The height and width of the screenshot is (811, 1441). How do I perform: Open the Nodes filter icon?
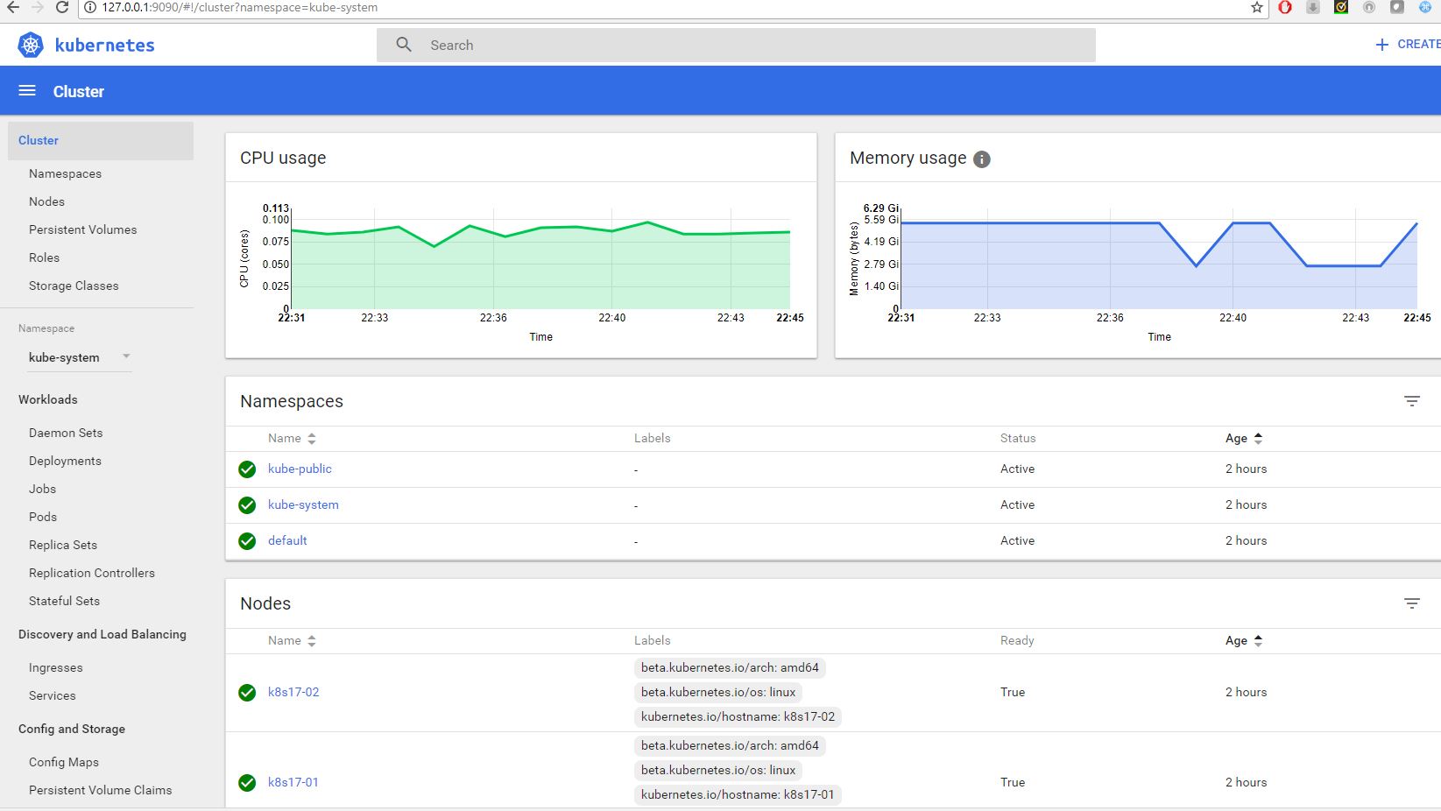coord(1412,603)
